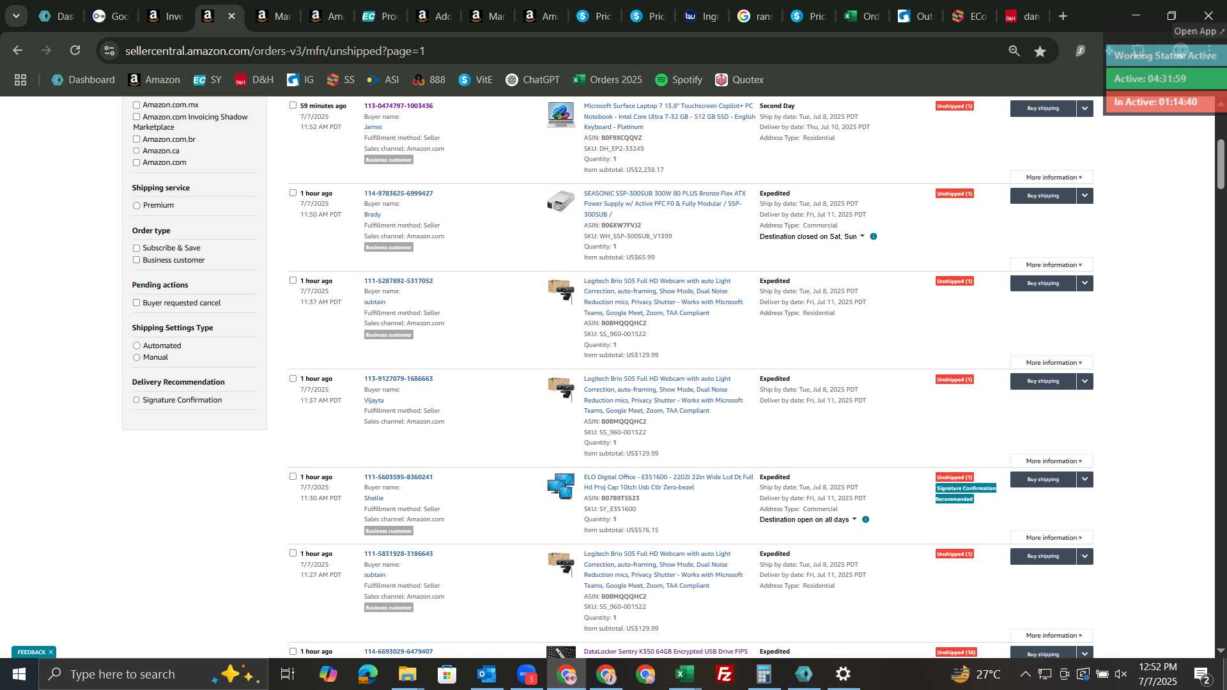The height and width of the screenshot is (690, 1227).
Task: Expand More information for SEASONIC order
Action: tap(1051, 265)
